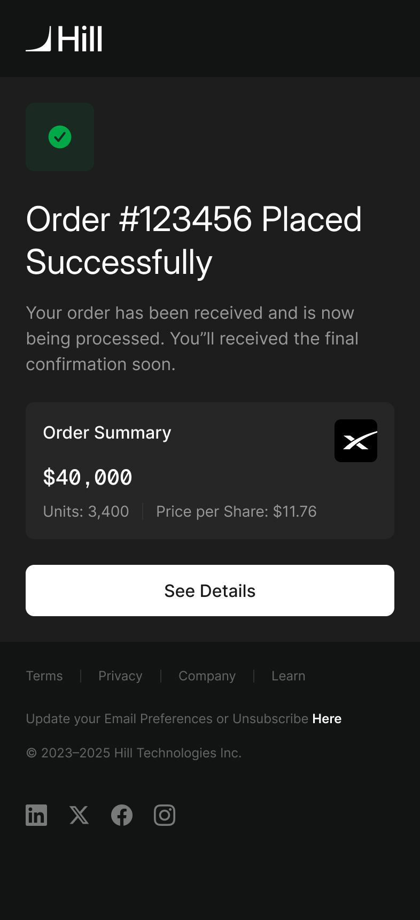Open the X (Twitter) social icon
Viewport: 420px width, 920px height.
pos(79,815)
